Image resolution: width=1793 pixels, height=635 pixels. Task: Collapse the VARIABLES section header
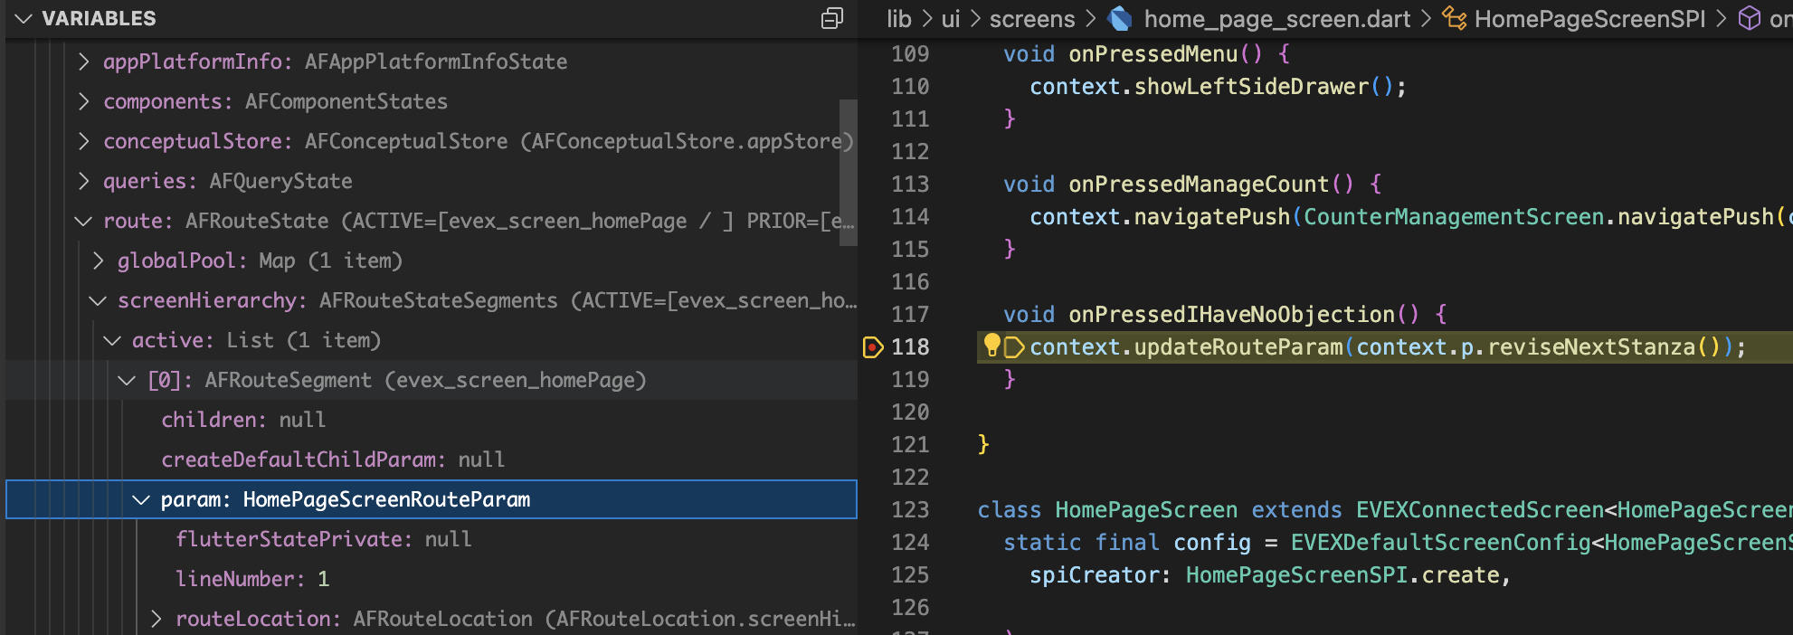pos(24,19)
